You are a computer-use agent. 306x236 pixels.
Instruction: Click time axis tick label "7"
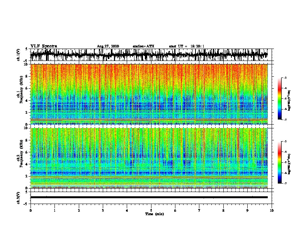199,211
